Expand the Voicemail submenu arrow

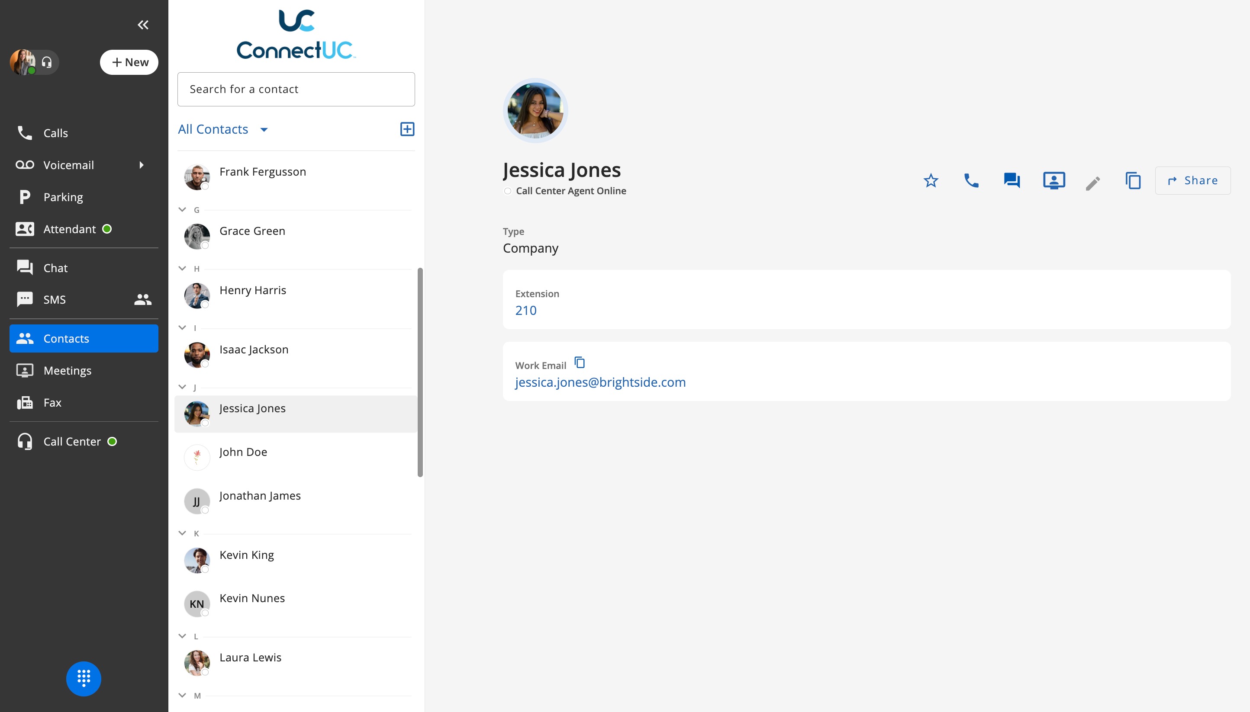pyautogui.click(x=142, y=165)
